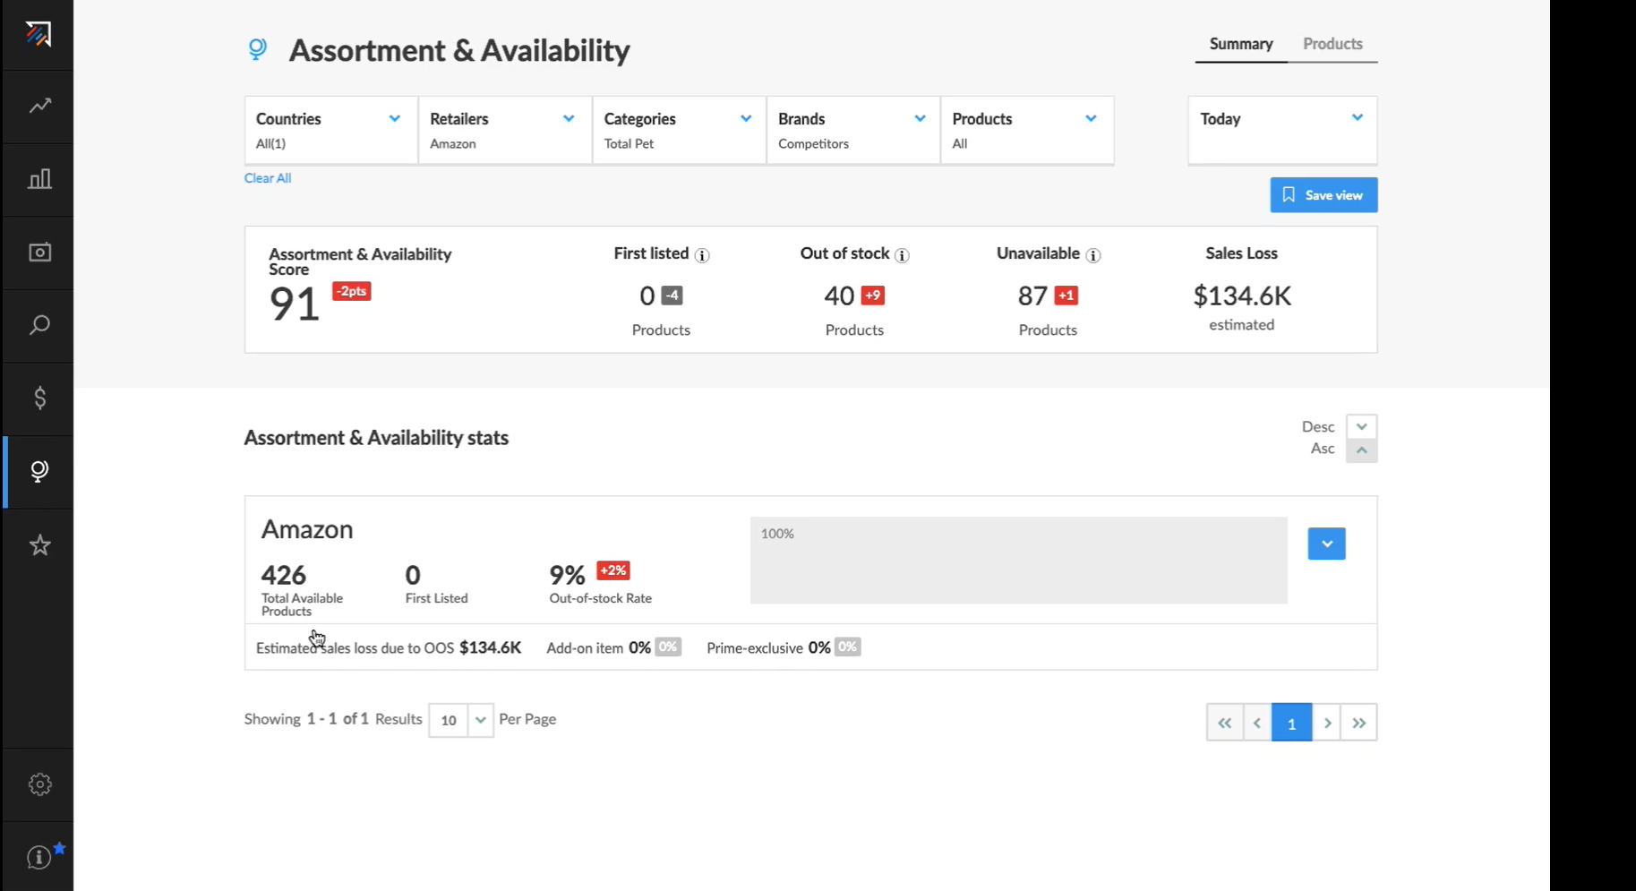Go to last page with double-arrow pagination
The width and height of the screenshot is (1636, 891).
(1359, 722)
